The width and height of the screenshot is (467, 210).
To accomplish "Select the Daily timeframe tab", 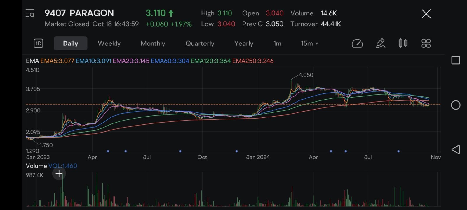I will tap(70, 43).
